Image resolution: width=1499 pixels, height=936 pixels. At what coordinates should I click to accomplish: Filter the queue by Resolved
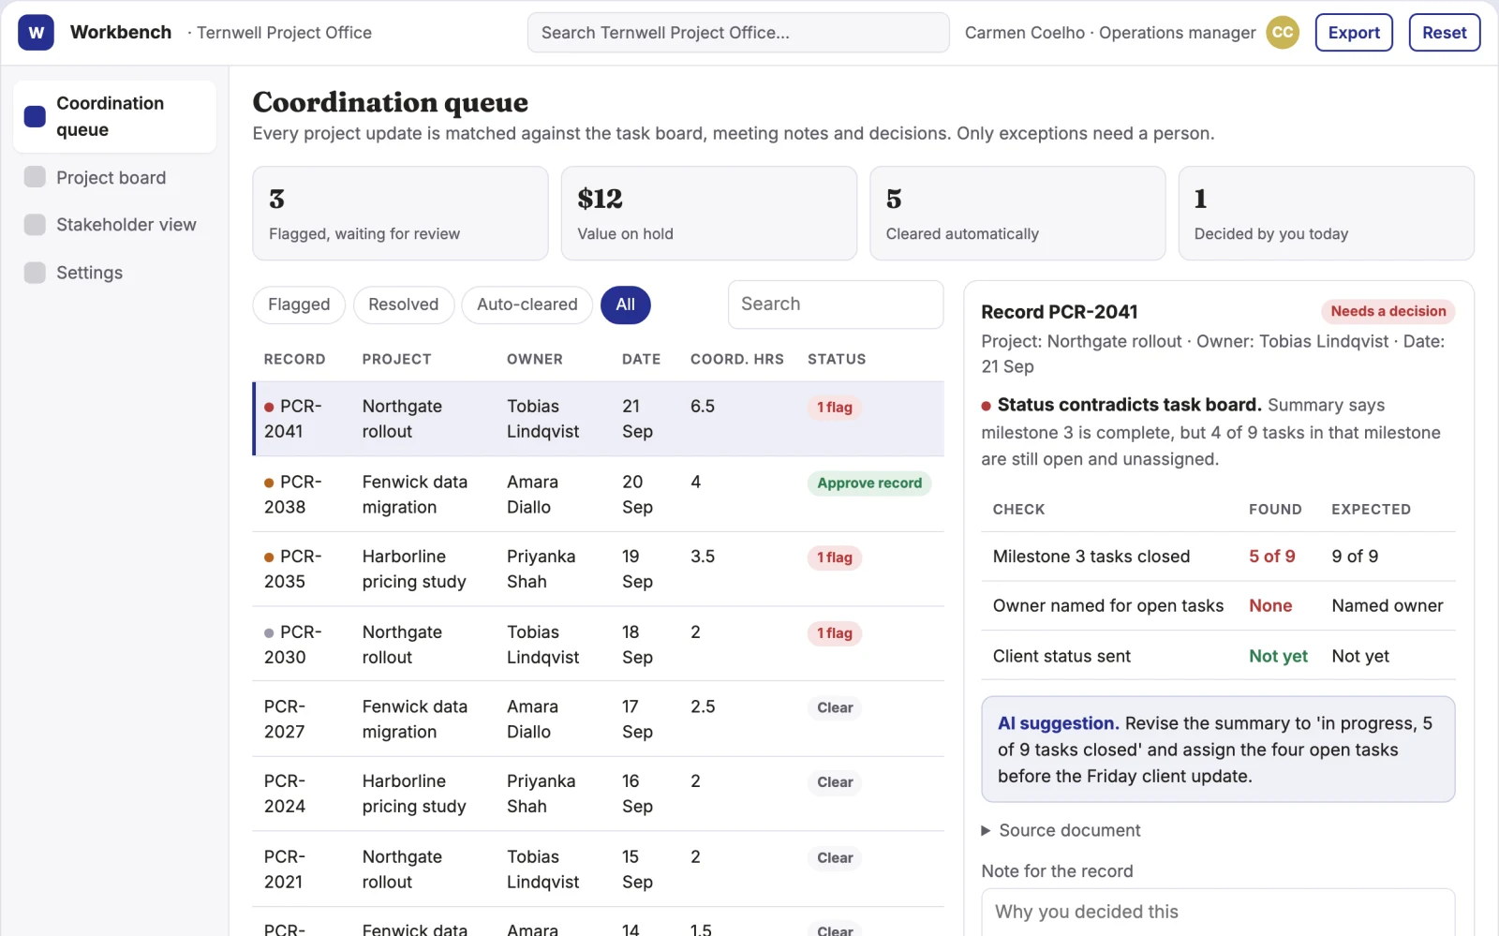coord(403,305)
